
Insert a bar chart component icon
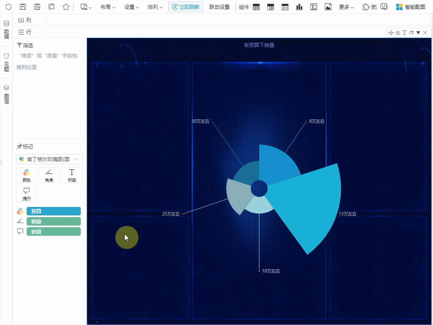[x=299, y=7]
